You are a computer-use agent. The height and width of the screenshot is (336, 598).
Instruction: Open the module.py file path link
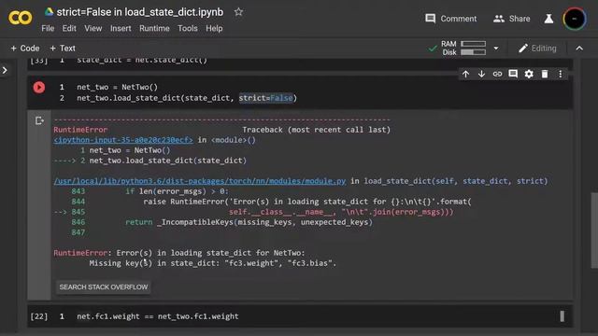pos(200,181)
